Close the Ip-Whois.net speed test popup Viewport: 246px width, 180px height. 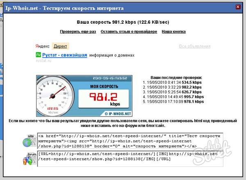(238, 7)
